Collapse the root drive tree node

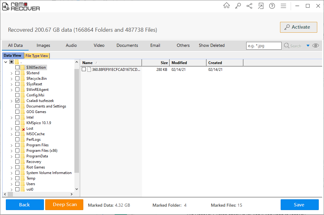[x=6, y=62]
